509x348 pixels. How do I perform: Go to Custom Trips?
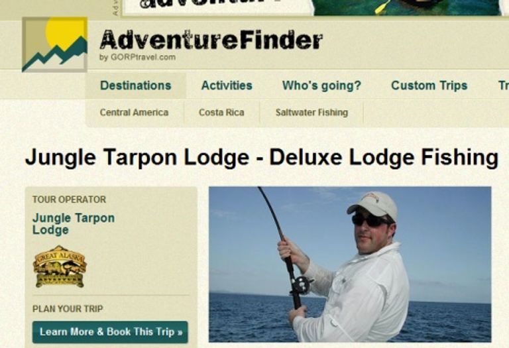click(x=429, y=86)
